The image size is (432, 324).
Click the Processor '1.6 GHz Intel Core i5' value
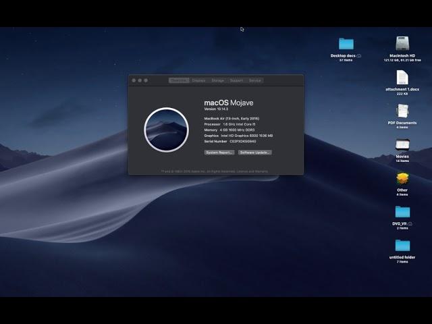[x=239, y=124]
